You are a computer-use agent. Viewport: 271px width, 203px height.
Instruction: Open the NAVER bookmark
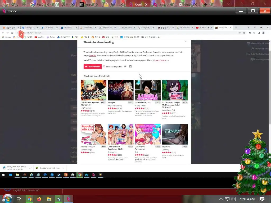(x=28, y=37)
